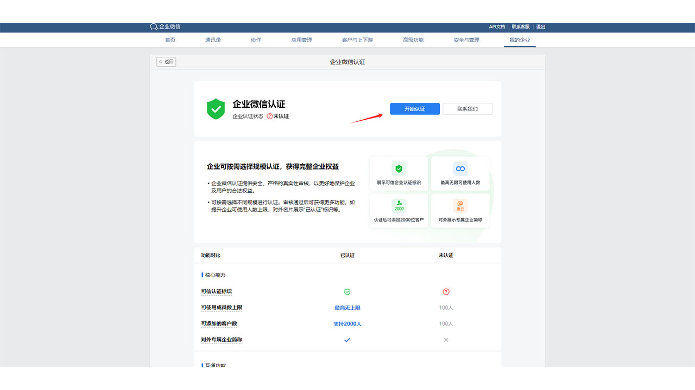Click the green shield certification icon
Screen dimensions: 695x390
coord(216,109)
